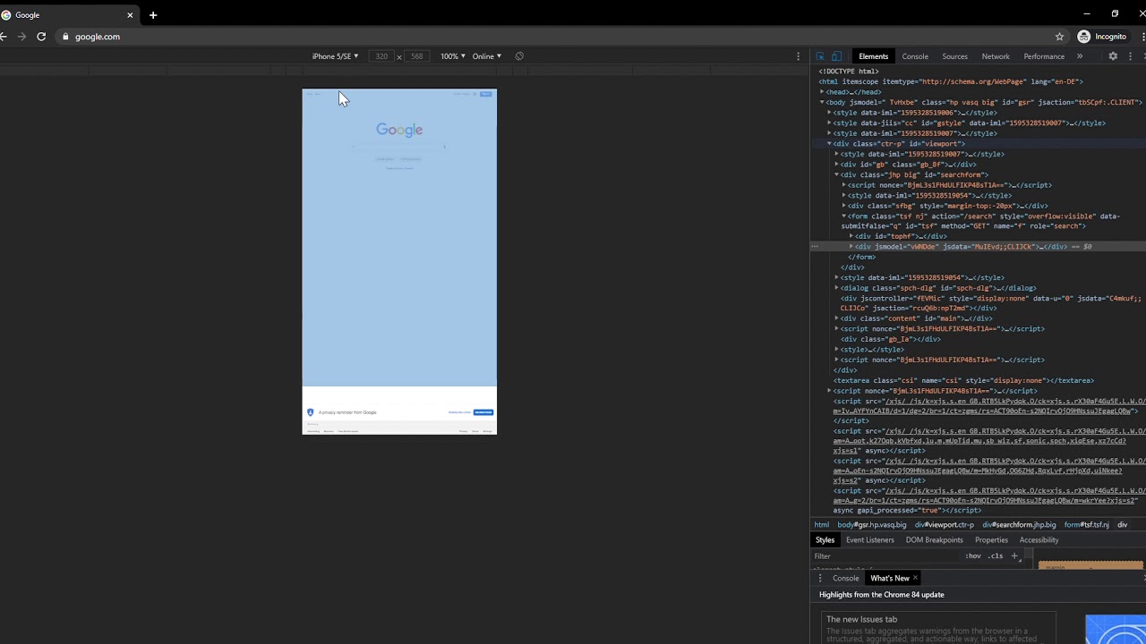Screen dimensions: 1146x644
Task: Open DevTools settings gear
Action: [x=1113, y=56]
